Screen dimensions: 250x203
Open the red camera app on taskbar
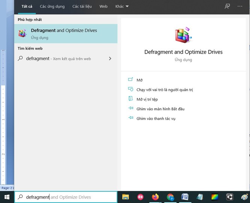140,197
